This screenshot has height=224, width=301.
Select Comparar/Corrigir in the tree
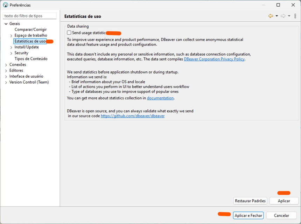[30, 30]
